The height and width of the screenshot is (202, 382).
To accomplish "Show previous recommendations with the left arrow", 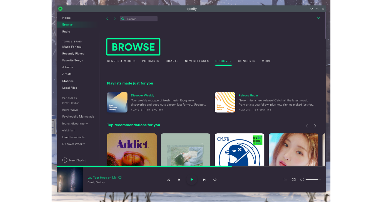I will [x=307, y=126].
